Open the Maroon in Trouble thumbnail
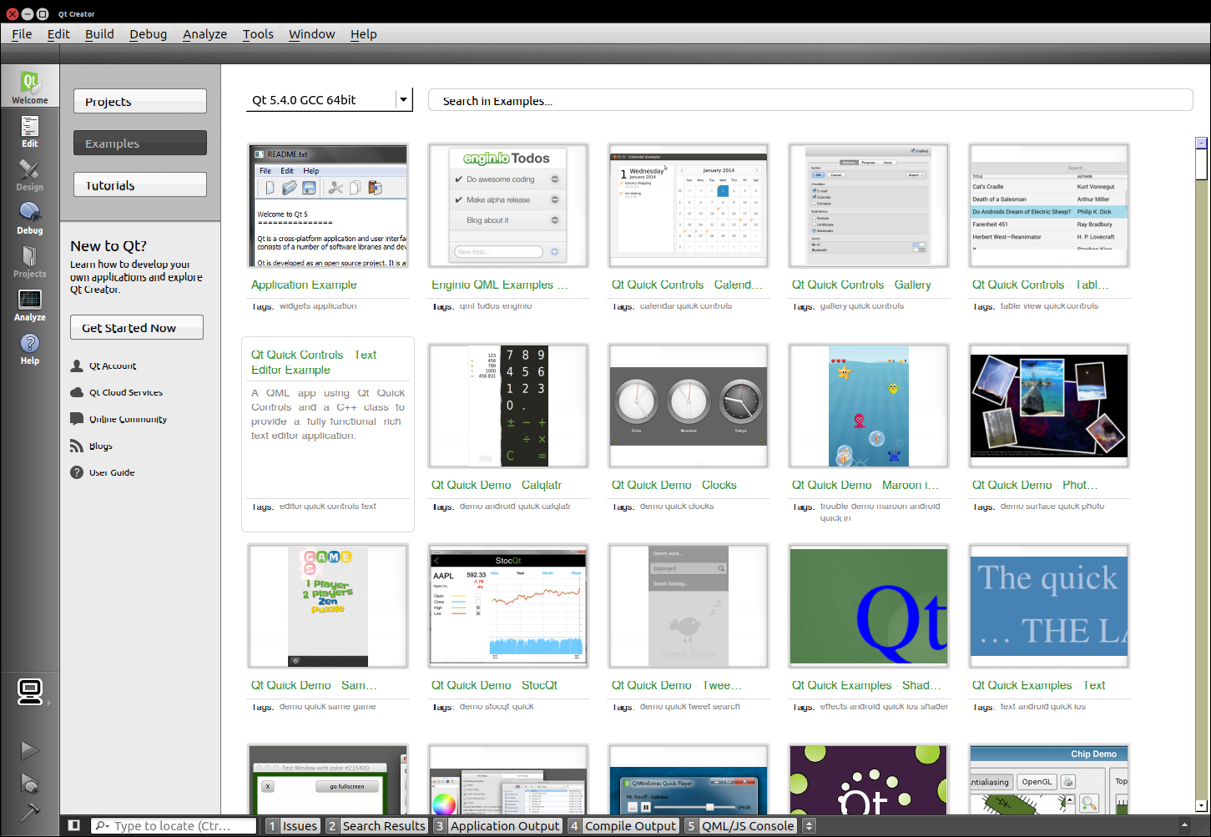This screenshot has width=1211, height=837. click(869, 406)
